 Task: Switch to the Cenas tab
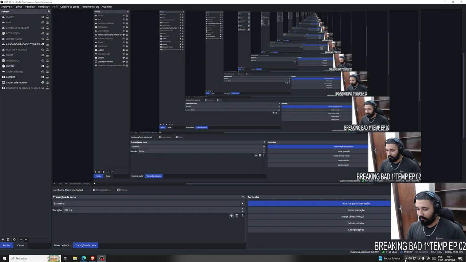point(20,245)
